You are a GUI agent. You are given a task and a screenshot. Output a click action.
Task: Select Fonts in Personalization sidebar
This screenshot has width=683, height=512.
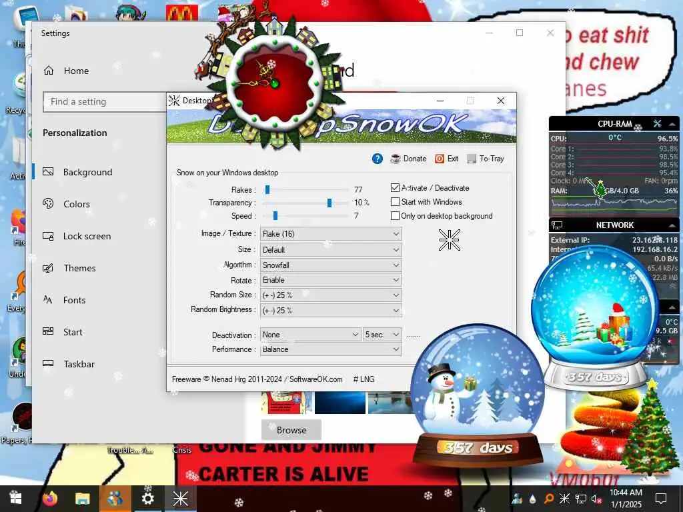pos(75,300)
